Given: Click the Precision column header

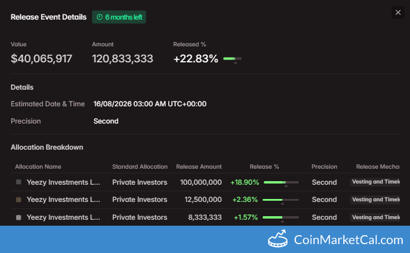Looking at the screenshot, I should click(324, 166).
